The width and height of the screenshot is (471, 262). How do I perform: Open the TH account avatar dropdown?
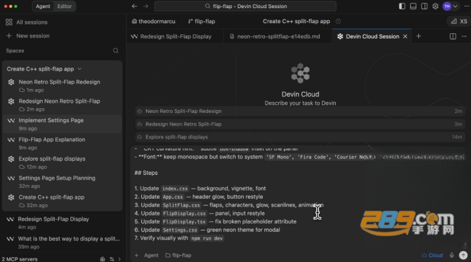click(450, 6)
